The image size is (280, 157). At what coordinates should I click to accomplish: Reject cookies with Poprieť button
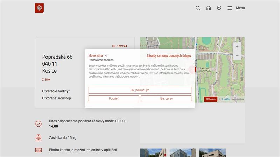point(113,99)
